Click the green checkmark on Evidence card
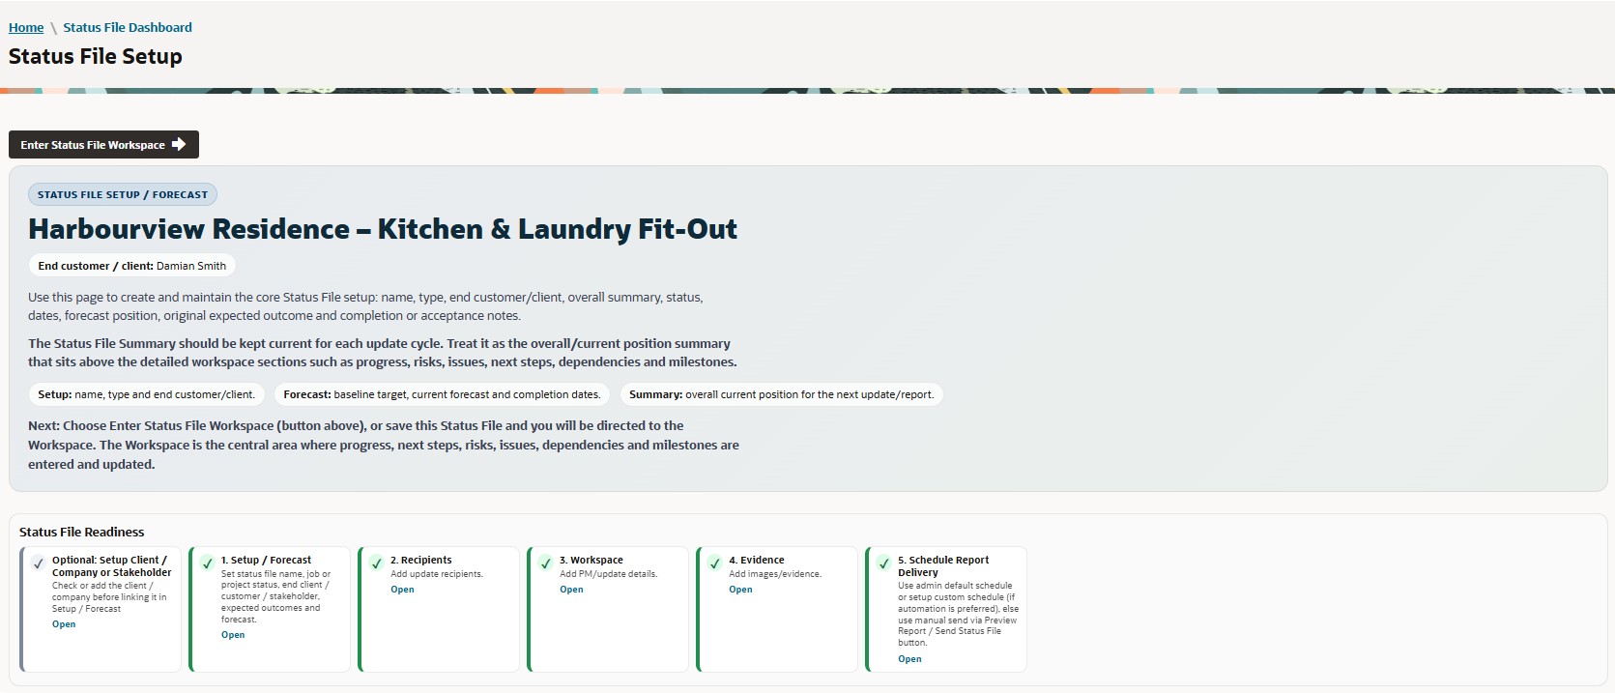 (714, 563)
